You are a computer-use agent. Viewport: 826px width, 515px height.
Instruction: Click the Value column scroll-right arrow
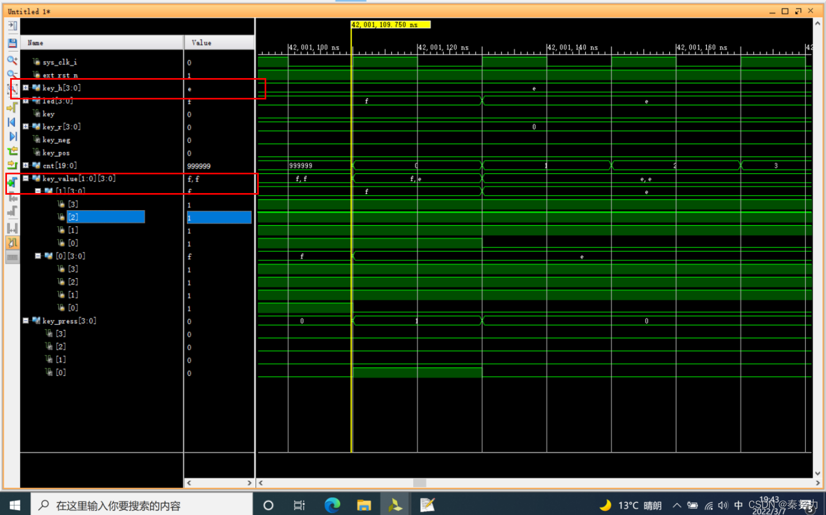click(x=249, y=483)
